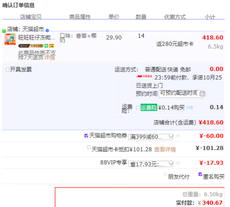Image resolution: width=230 pixels, height=207 pixels.
Task: Click the 总重量 6.50kg text
Action: click(x=202, y=194)
